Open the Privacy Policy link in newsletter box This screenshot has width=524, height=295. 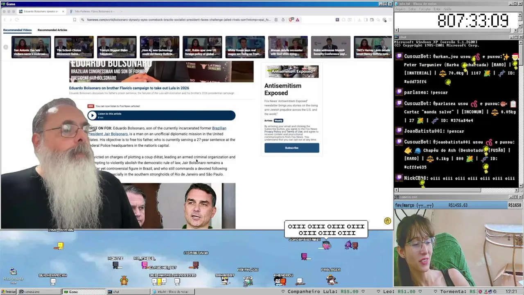point(273,132)
